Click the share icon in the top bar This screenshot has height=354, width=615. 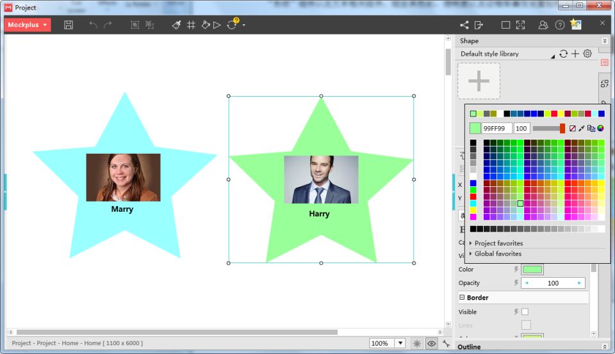click(464, 25)
